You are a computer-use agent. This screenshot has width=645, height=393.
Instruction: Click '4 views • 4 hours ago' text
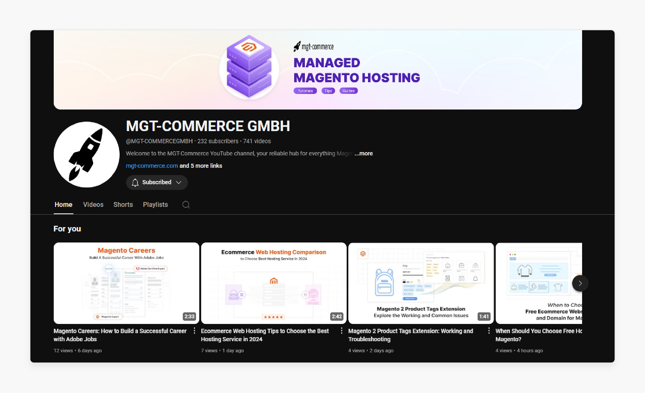click(x=519, y=351)
